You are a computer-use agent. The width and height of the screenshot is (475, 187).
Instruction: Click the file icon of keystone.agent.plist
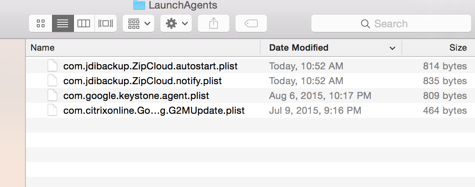point(52,96)
